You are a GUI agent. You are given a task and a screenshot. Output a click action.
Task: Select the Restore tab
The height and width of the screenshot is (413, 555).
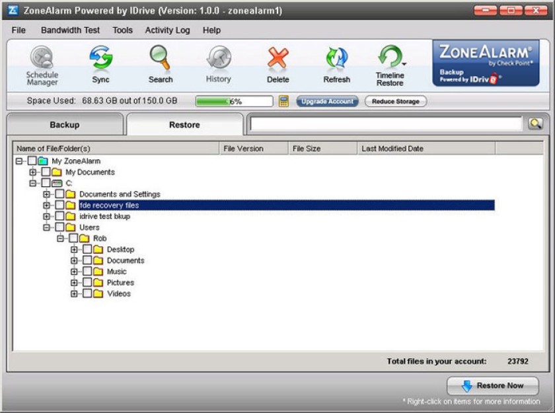(x=184, y=125)
